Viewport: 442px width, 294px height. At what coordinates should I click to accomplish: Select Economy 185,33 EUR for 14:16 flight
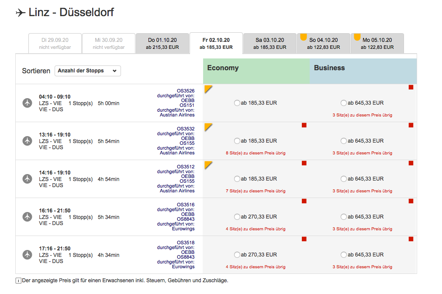237,179
